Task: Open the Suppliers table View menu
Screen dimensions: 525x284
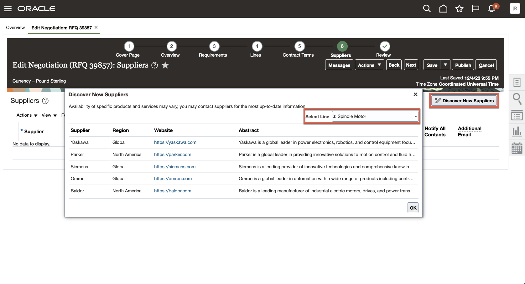Action: coord(49,115)
